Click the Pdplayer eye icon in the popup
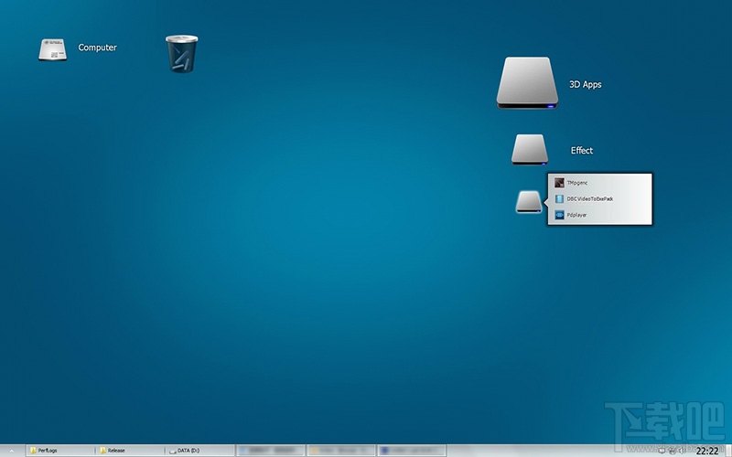Image resolution: width=732 pixels, height=457 pixels. click(x=559, y=215)
